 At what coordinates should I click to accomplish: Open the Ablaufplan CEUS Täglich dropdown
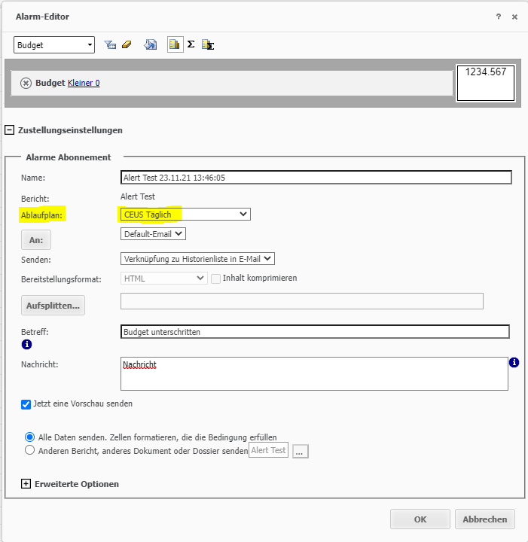coord(185,215)
